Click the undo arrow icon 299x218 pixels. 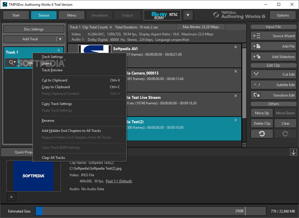pyautogui.click(x=262, y=134)
